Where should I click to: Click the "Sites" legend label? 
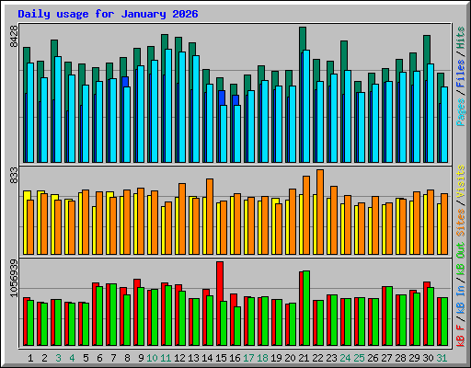pos(461,223)
